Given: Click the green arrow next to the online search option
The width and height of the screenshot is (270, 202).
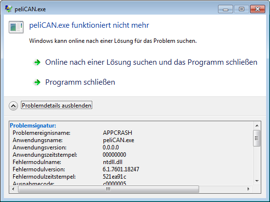Looking at the screenshot, I should click(37, 62).
